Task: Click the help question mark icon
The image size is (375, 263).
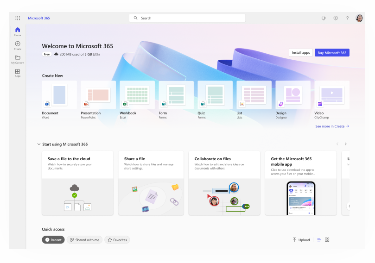Action: tap(347, 18)
